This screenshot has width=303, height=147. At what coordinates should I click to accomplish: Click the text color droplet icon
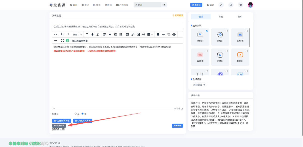pyautogui.click(x=92, y=34)
